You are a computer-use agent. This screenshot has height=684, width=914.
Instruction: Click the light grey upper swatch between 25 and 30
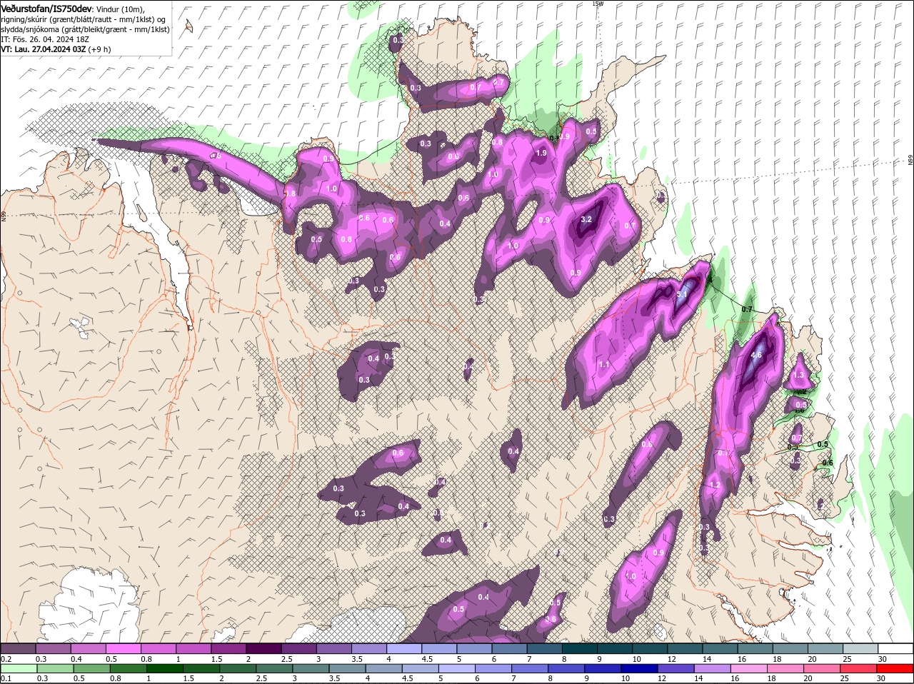coord(860,648)
